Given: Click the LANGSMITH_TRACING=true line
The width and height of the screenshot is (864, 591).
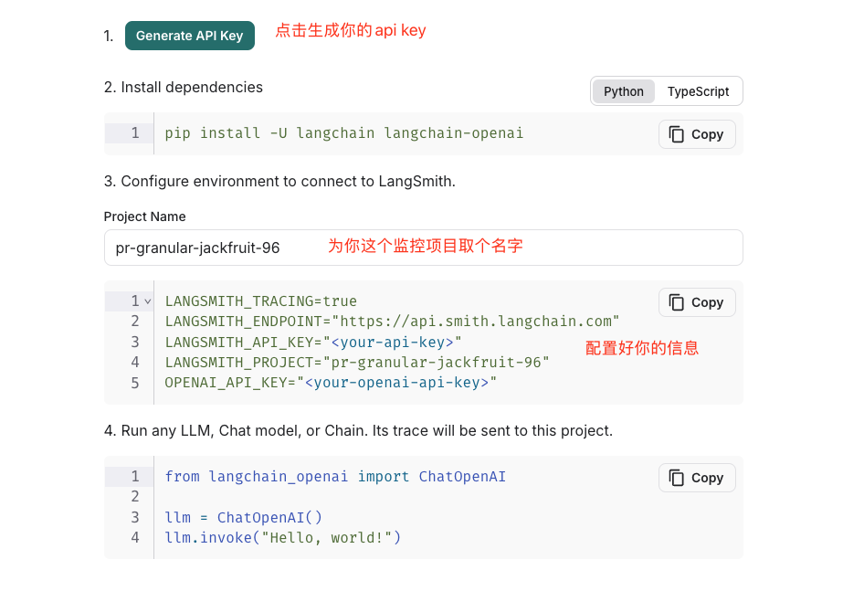Looking at the screenshot, I should click(261, 301).
